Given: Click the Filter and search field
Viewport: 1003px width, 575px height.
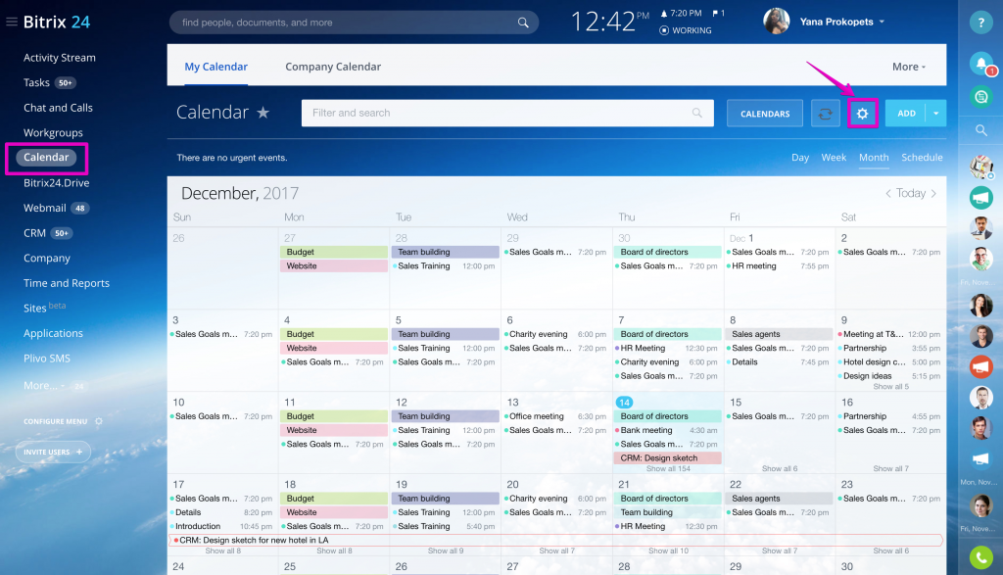Looking at the screenshot, I should point(507,113).
